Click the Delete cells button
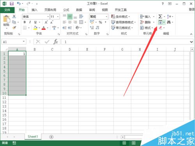Image resolution: width=195 pixels, height=146 pixels. 145,22
